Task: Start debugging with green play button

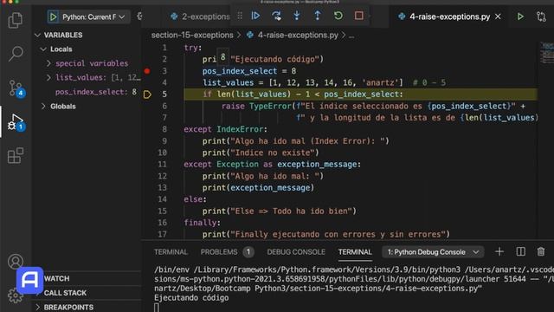Action: point(53,16)
